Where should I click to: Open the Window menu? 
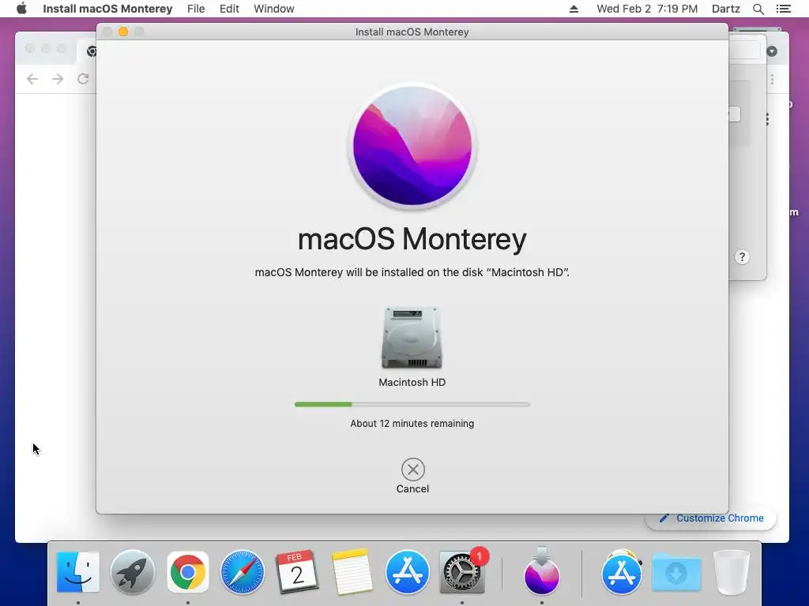point(274,9)
